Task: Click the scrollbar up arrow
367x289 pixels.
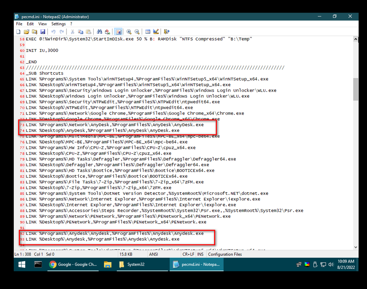Action: [x=355, y=39]
